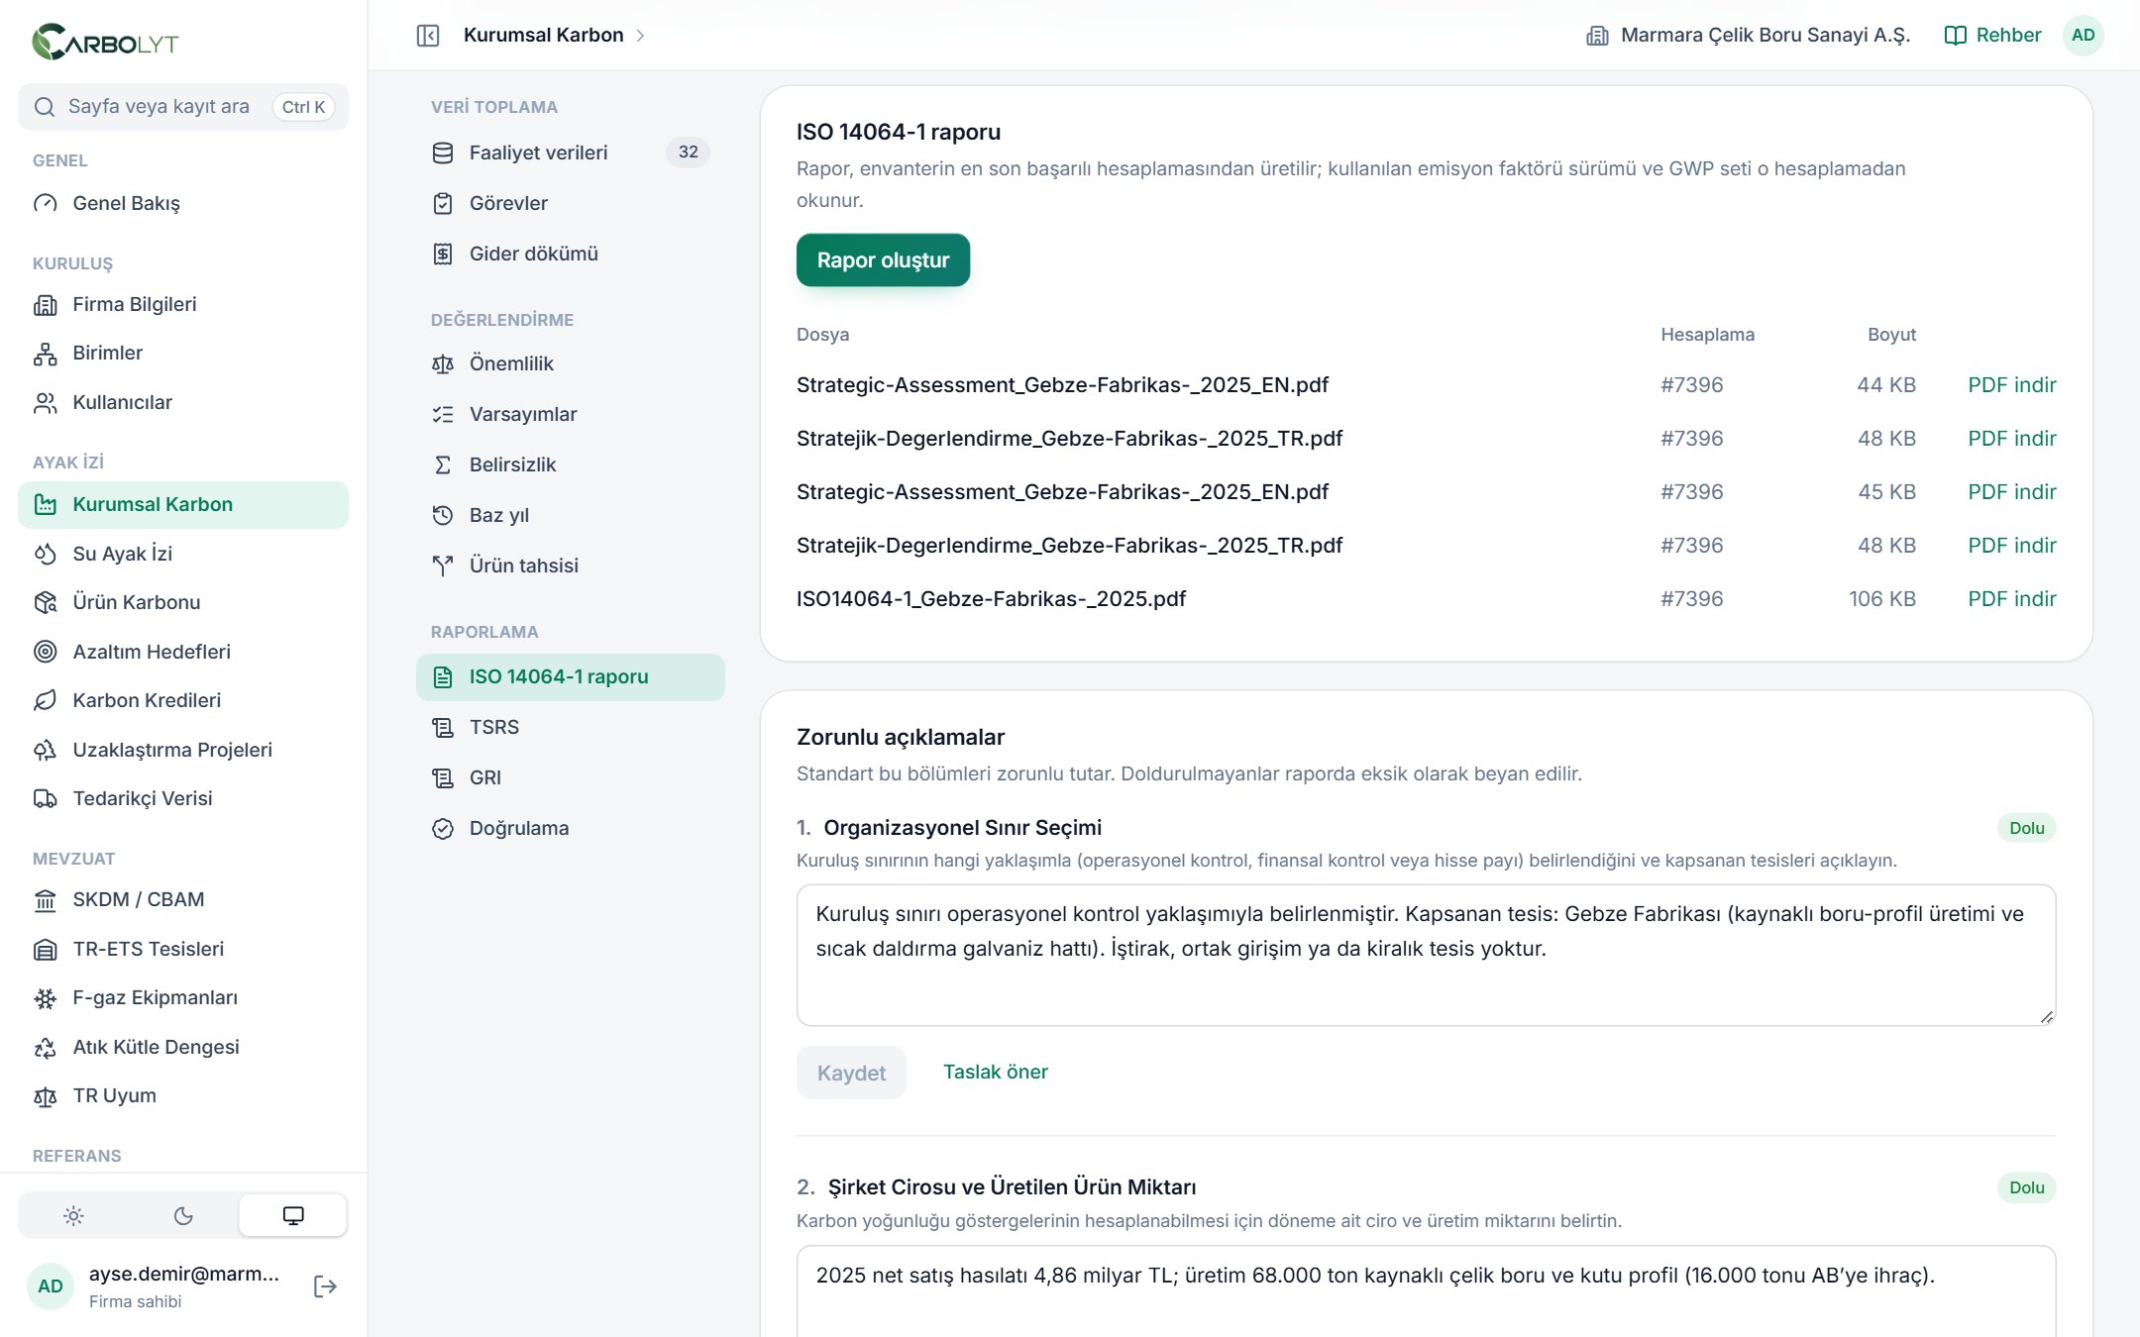Image resolution: width=2140 pixels, height=1337 pixels.
Task: Open Önemlilik assessment
Action: tap(571, 363)
